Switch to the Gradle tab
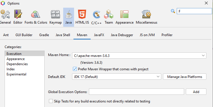The height and width of the screenshot is (107, 213). (x=44, y=35)
